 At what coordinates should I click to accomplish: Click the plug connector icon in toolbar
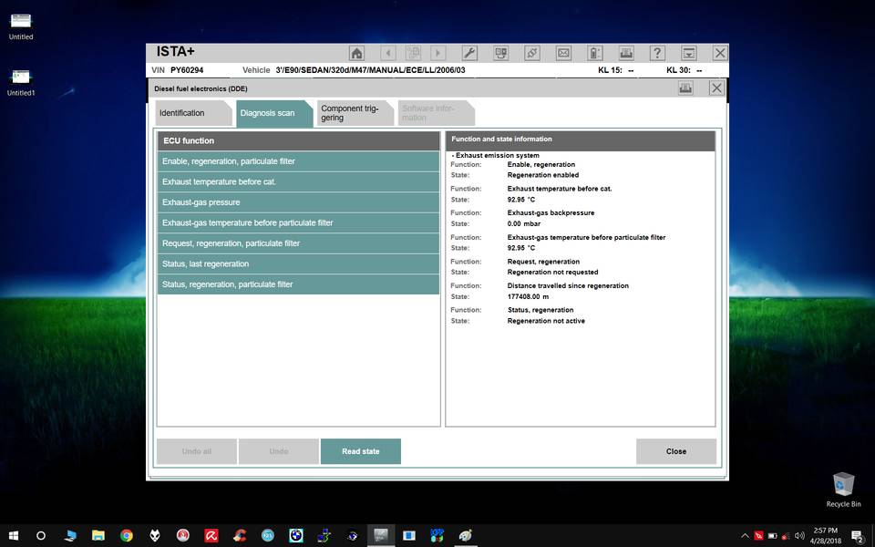click(x=531, y=53)
